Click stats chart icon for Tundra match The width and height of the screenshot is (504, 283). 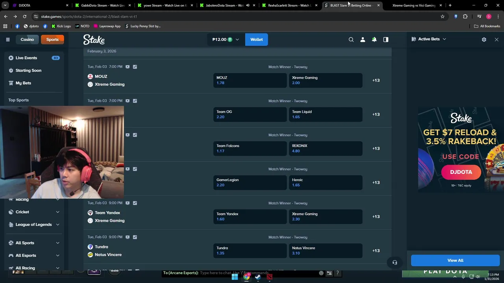coord(135,237)
